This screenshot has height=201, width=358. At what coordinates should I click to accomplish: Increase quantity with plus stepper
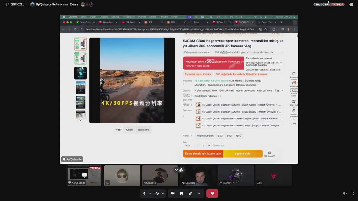209,145
